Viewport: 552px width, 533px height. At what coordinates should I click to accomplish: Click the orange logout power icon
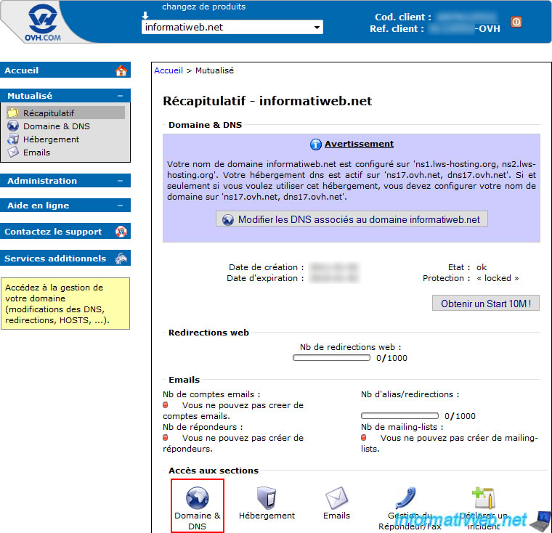516,22
